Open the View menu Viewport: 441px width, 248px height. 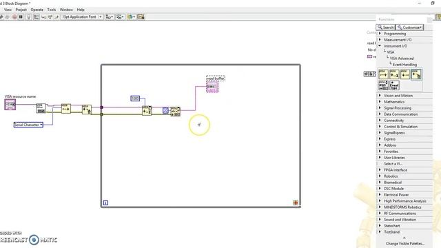[8, 10]
